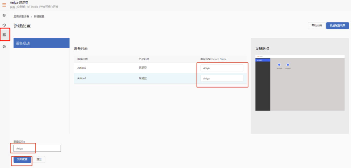Open the device binding sidebar icon
This screenshot has width=351, height=168.
(4, 35)
